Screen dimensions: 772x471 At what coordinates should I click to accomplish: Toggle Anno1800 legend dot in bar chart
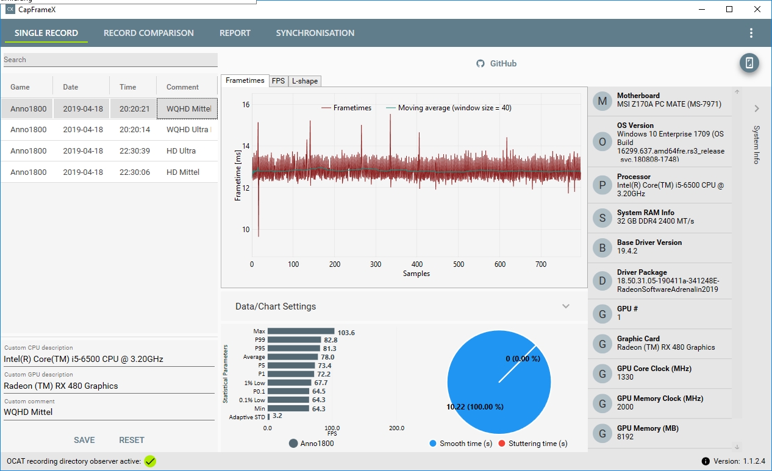point(293,444)
